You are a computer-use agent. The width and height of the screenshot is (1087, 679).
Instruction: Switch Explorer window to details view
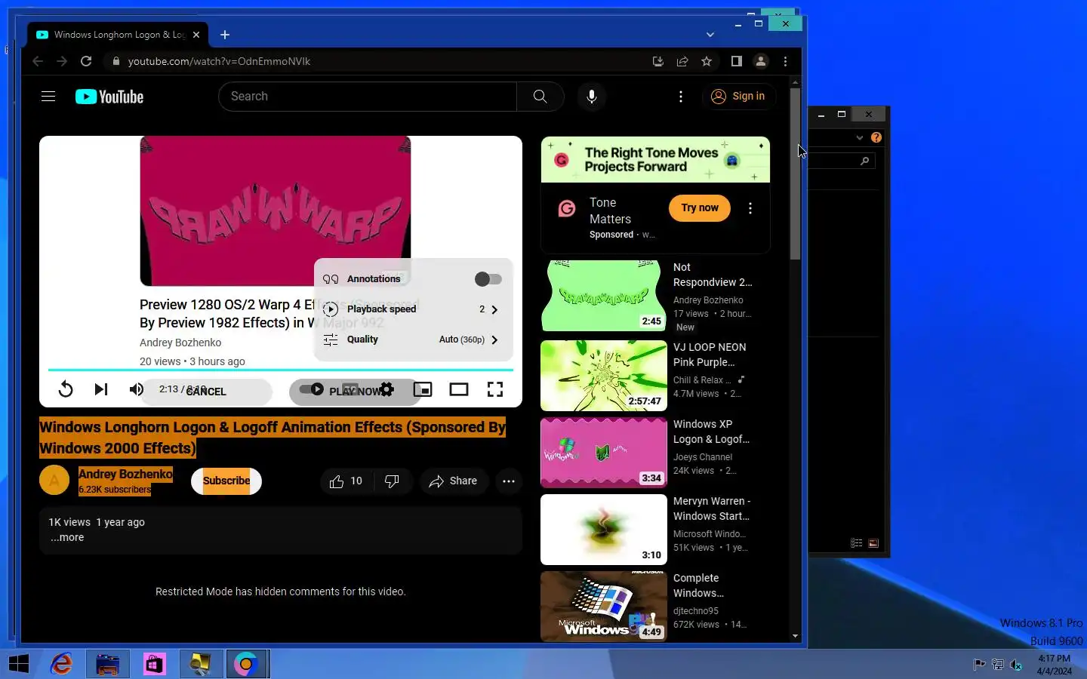pos(857,543)
